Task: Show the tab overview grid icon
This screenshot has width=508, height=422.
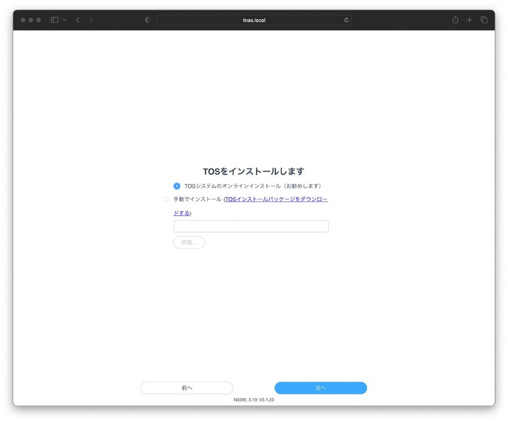Action: 485,20
